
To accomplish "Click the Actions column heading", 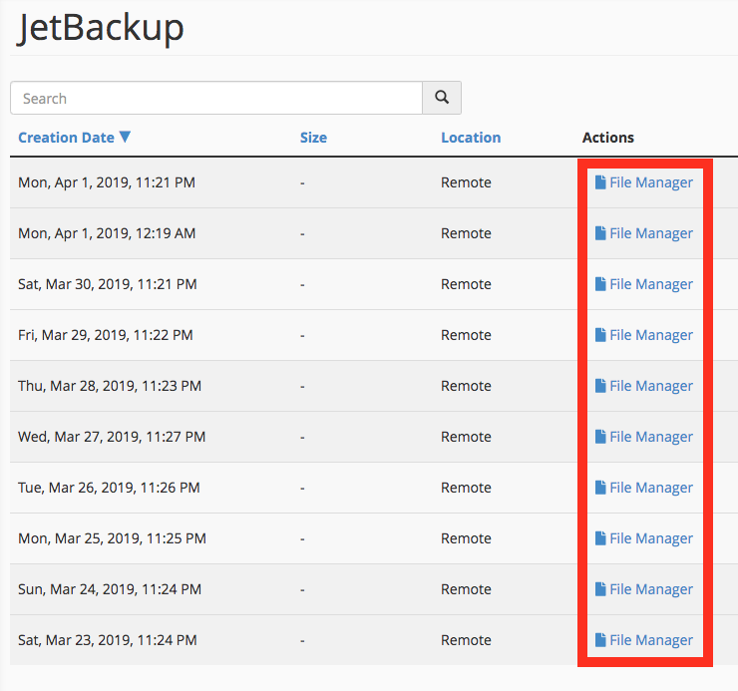I will click(x=608, y=138).
